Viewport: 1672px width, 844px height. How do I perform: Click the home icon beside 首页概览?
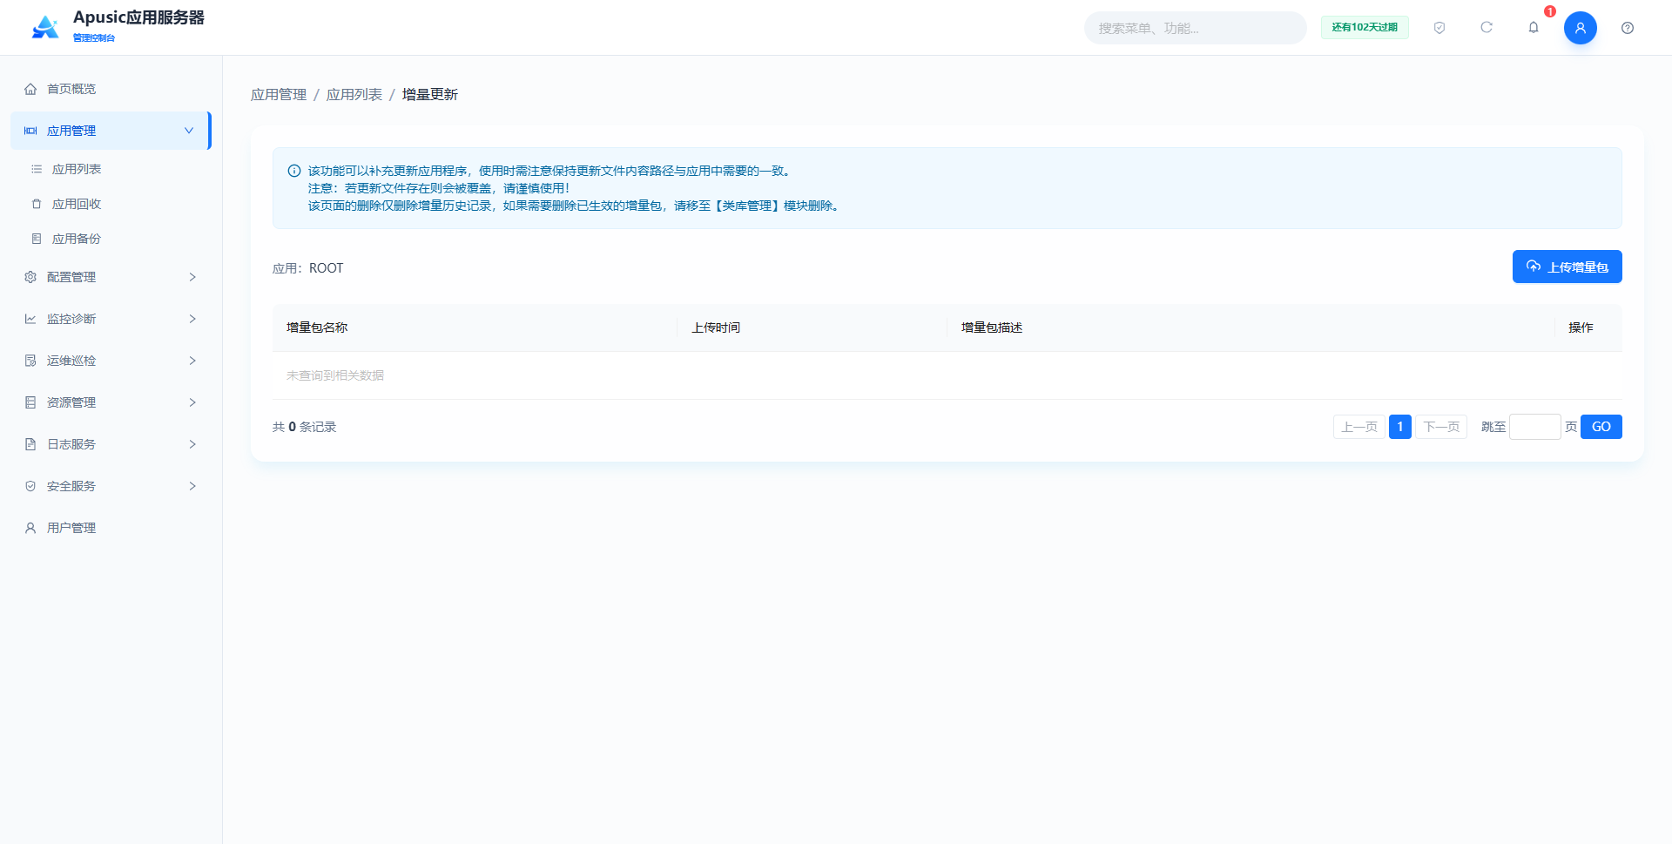click(30, 89)
